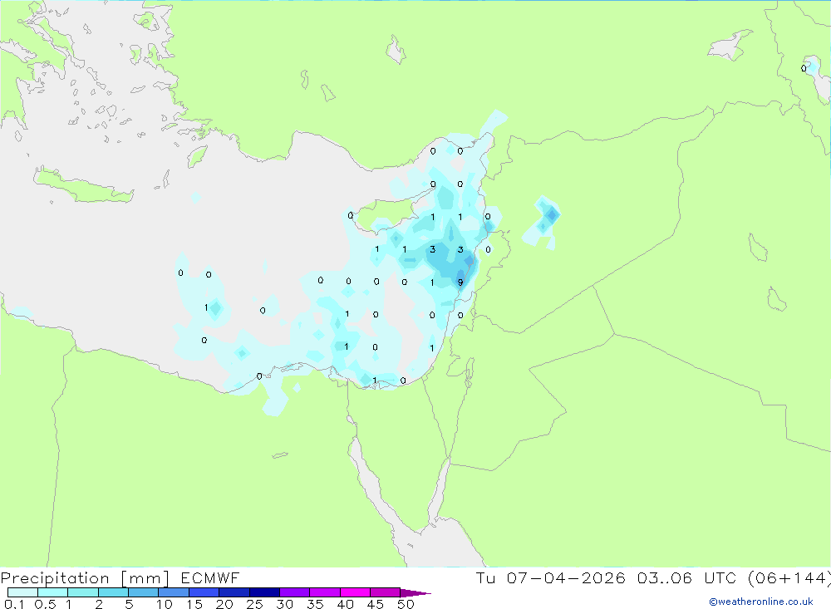Click the '03..06 UTC' time range text

(x=687, y=577)
